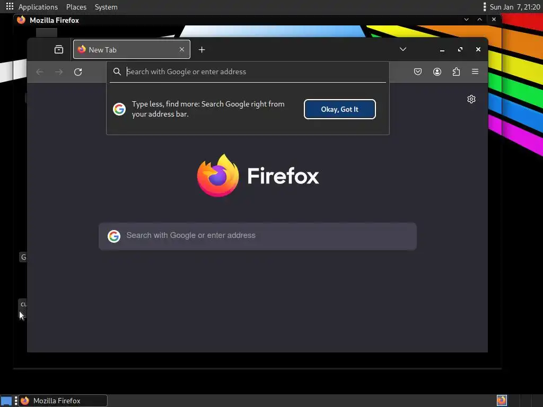Click the magnifier icon in the address bar
The image size is (543, 407).
117,72
